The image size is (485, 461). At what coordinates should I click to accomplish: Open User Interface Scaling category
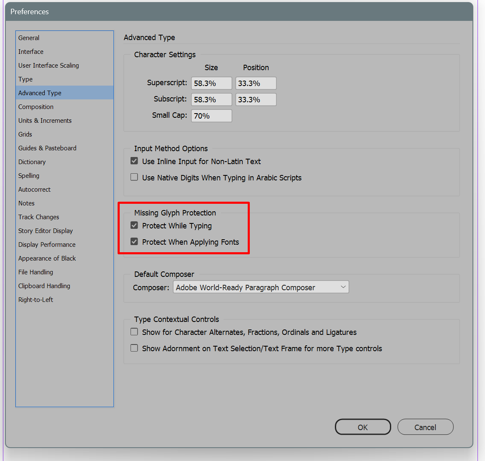pyautogui.click(x=65, y=66)
